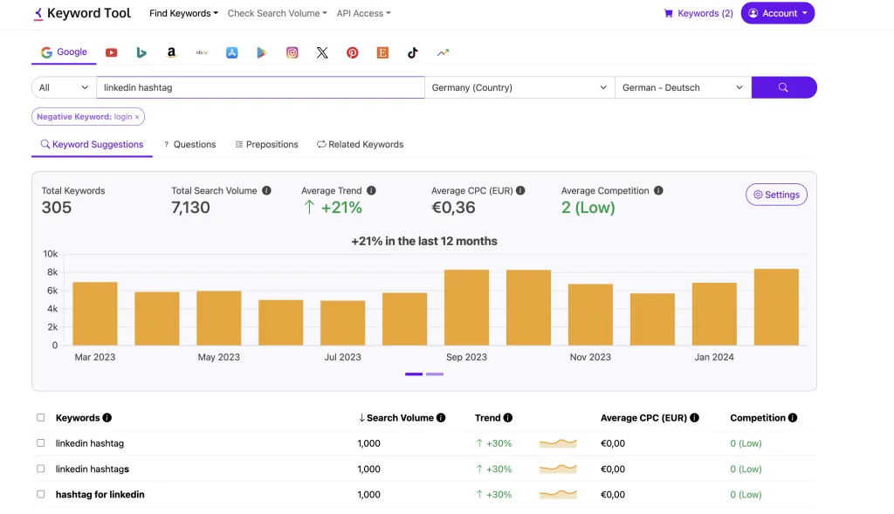The image size is (894, 514).
Task: Open the Check Search Volume dropdown
Action: coord(277,13)
